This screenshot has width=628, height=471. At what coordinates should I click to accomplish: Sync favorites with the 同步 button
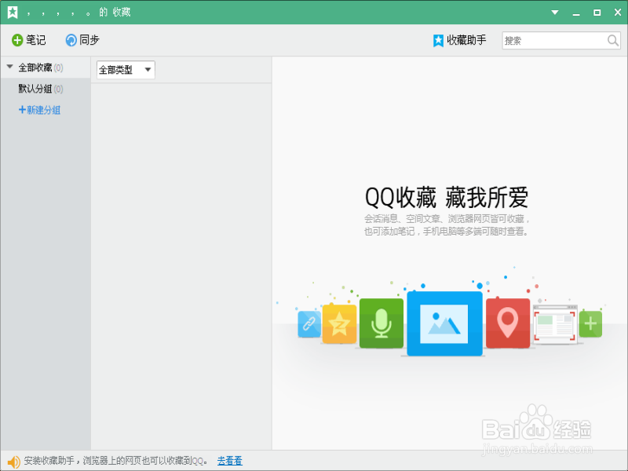tap(82, 40)
